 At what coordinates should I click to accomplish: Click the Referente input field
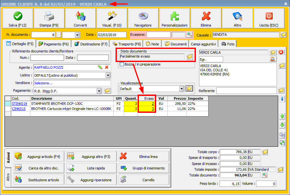tap(246, 90)
